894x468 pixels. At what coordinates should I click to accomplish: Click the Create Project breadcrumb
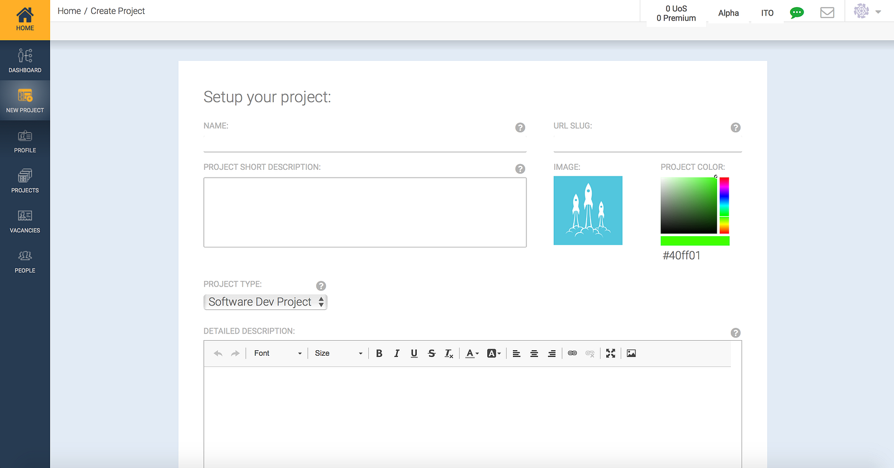[x=117, y=11]
